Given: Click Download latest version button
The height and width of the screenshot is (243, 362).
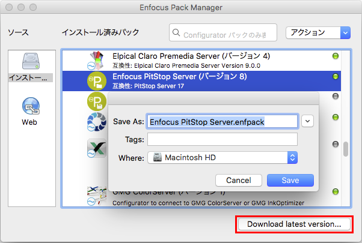Looking at the screenshot, I should [294, 224].
